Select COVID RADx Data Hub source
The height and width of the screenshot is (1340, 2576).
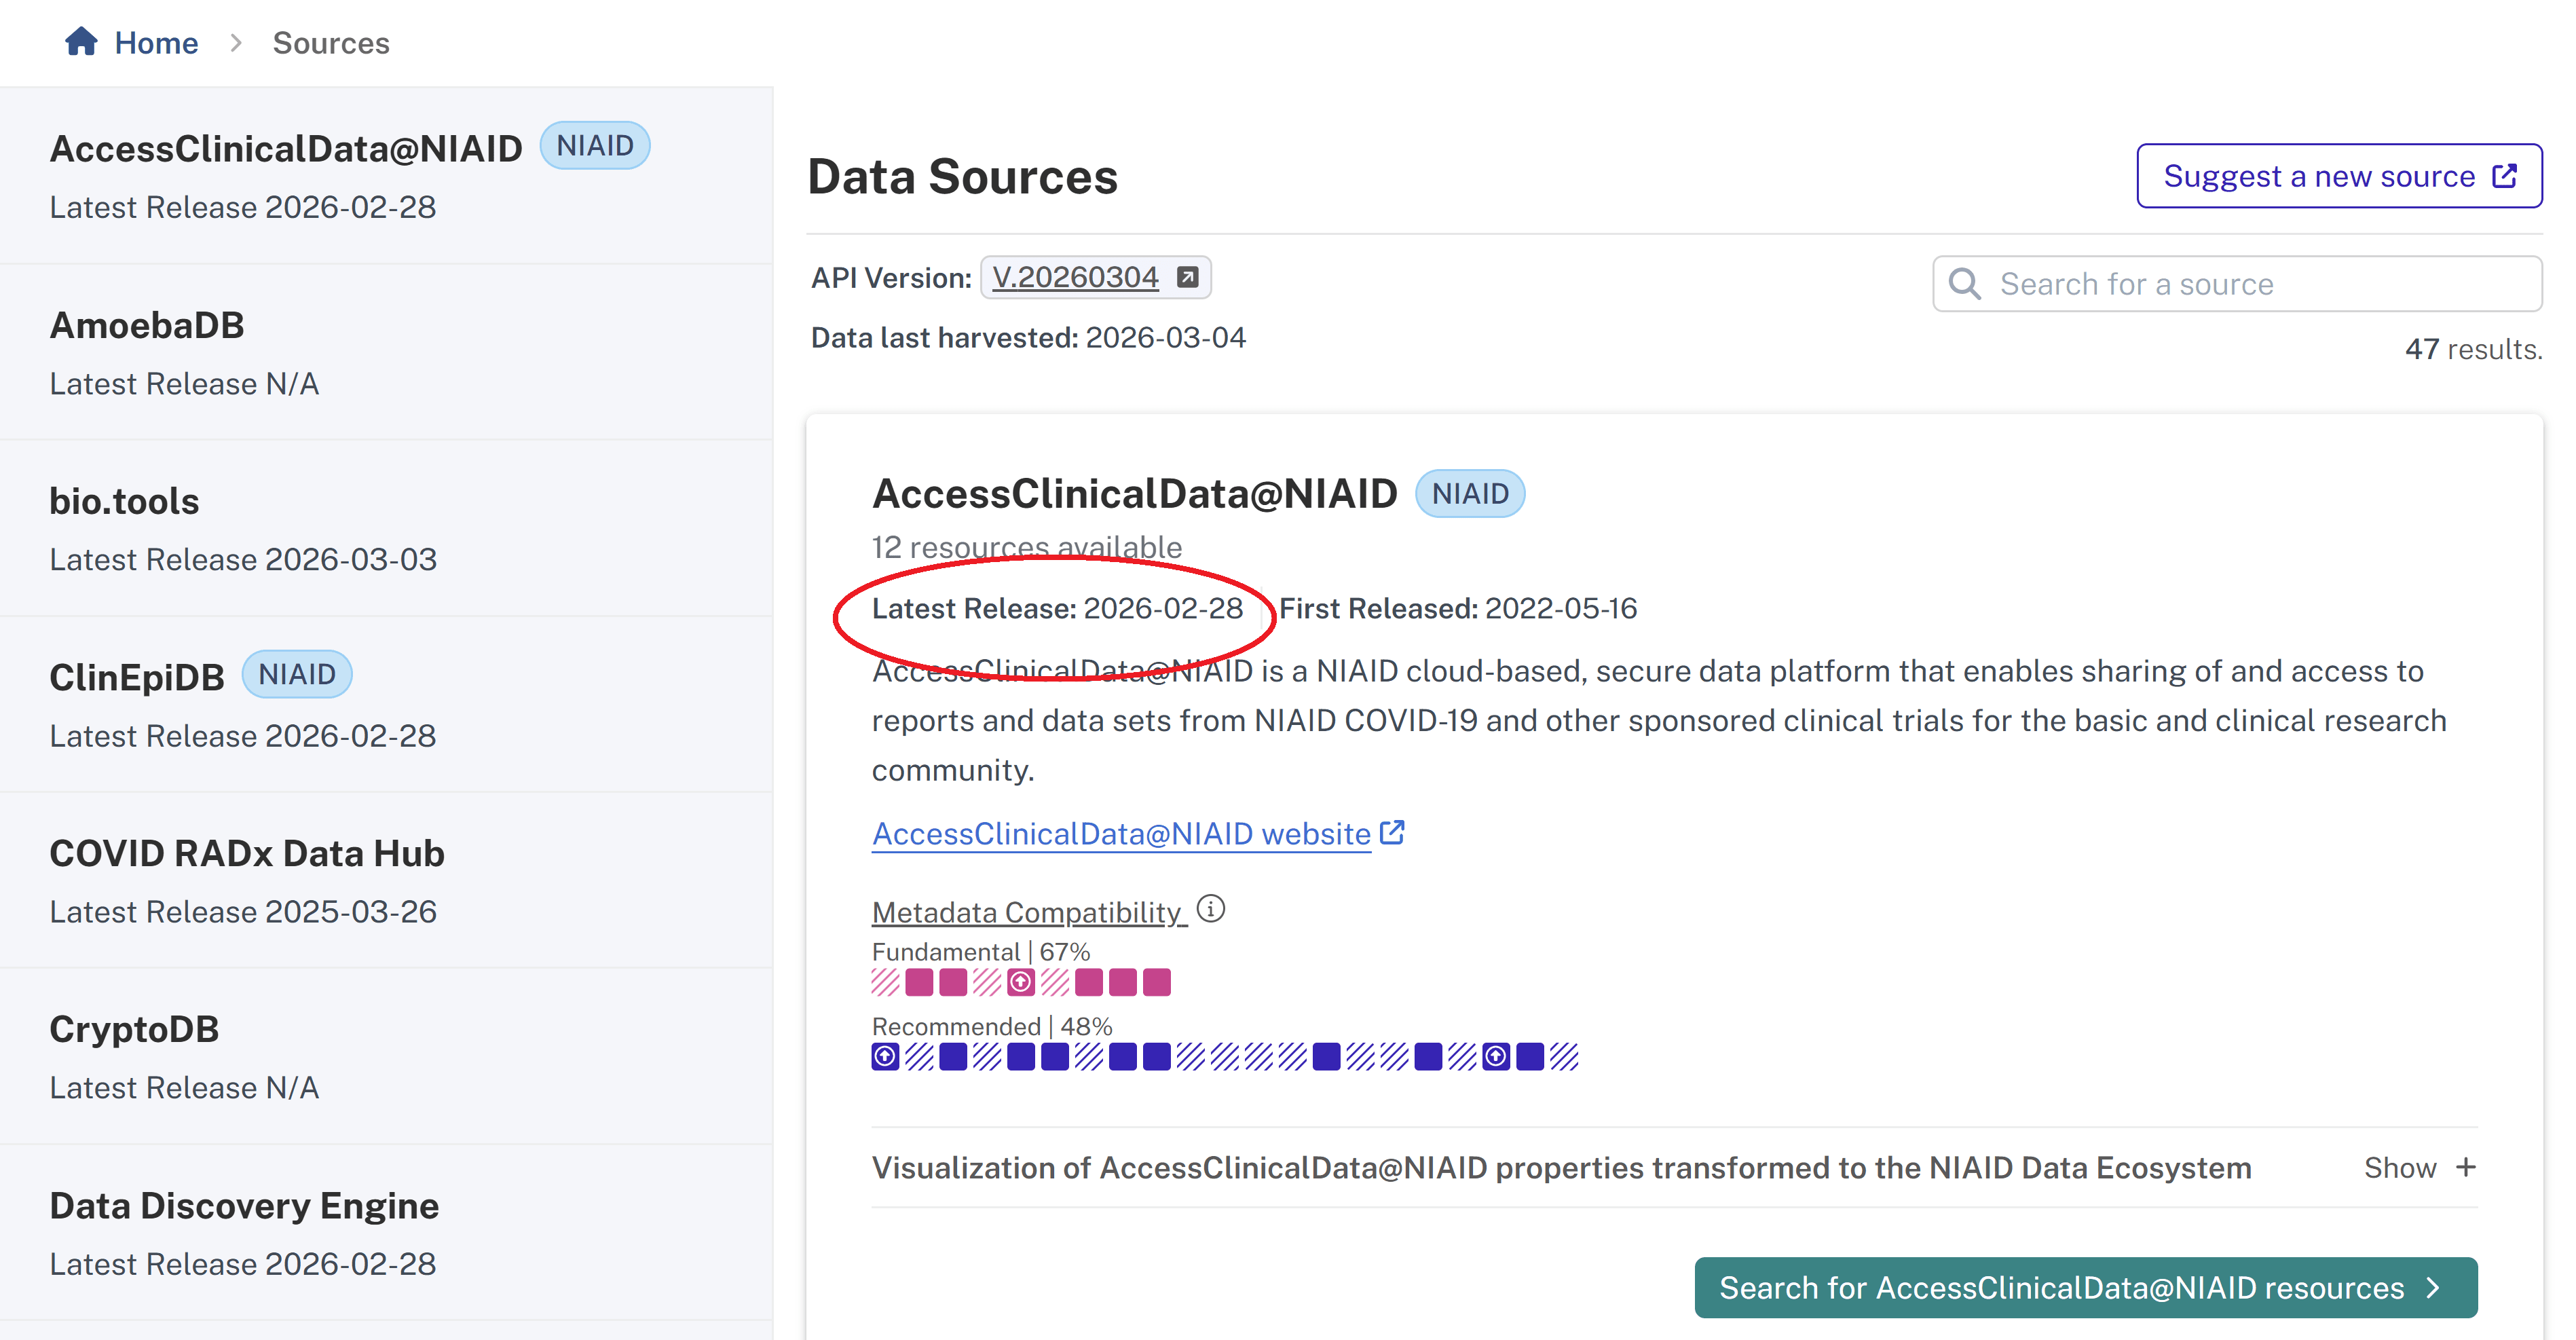pyautogui.click(x=386, y=881)
